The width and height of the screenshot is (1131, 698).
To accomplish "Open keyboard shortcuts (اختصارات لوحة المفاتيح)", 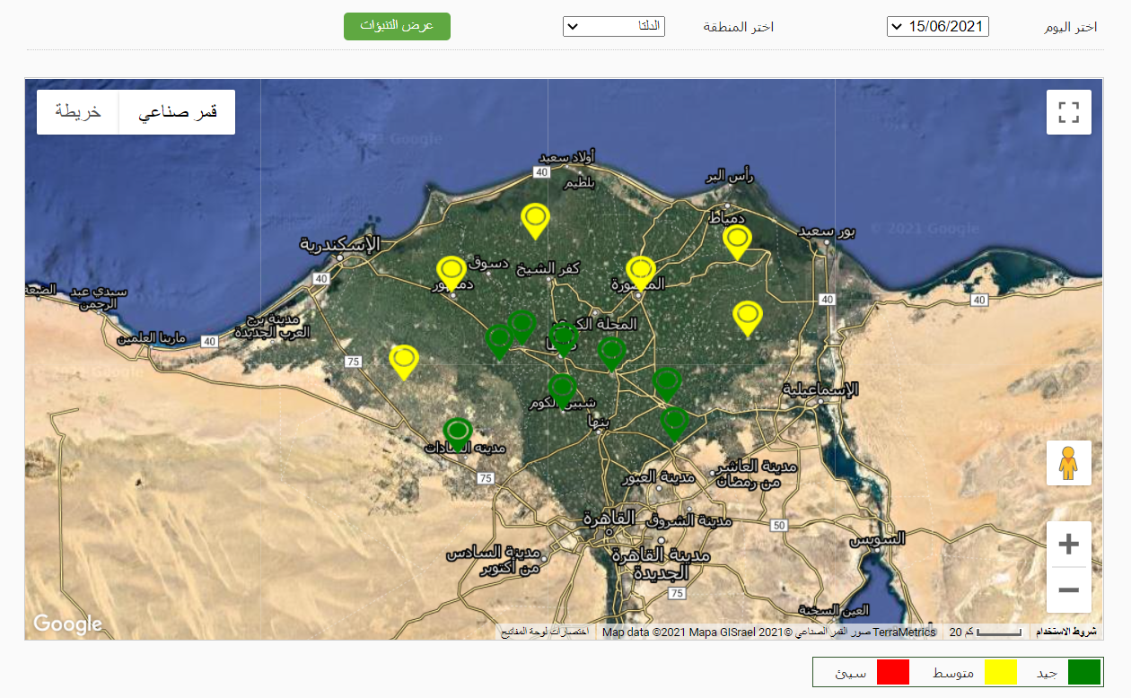I will click(544, 633).
